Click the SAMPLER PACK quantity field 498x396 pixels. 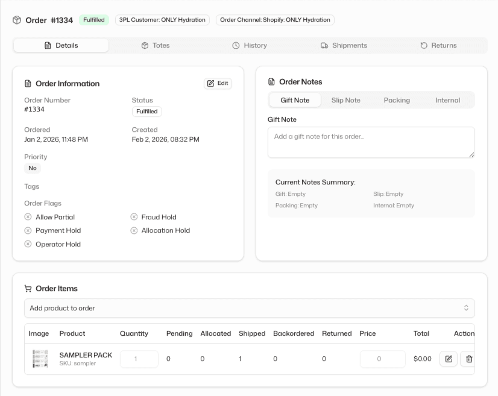[x=139, y=359]
